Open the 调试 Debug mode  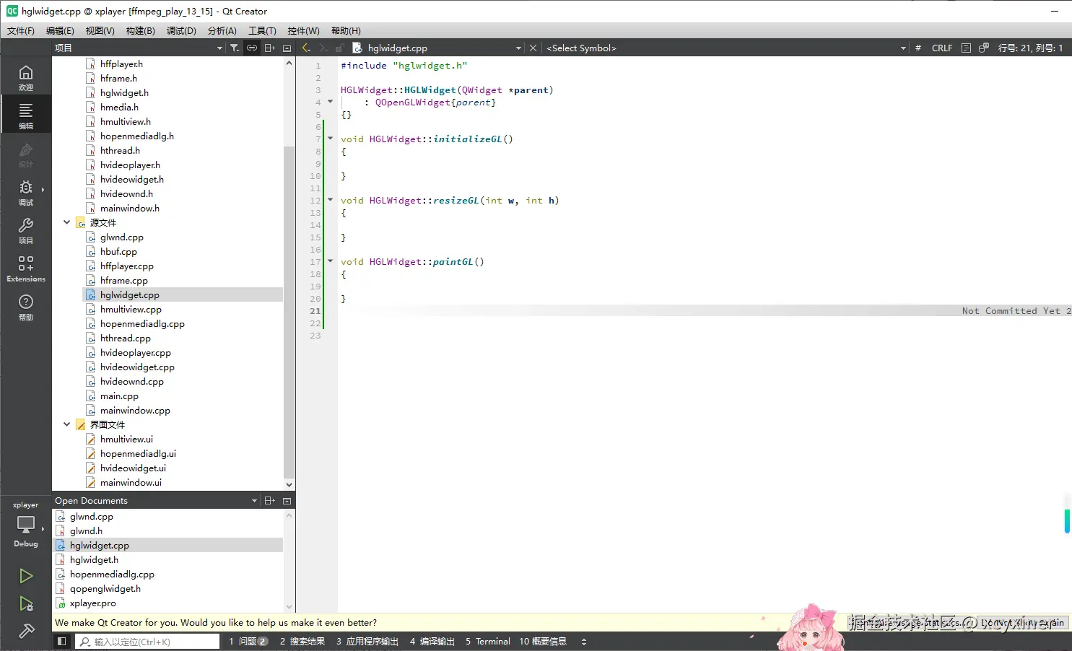[x=26, y=192]
